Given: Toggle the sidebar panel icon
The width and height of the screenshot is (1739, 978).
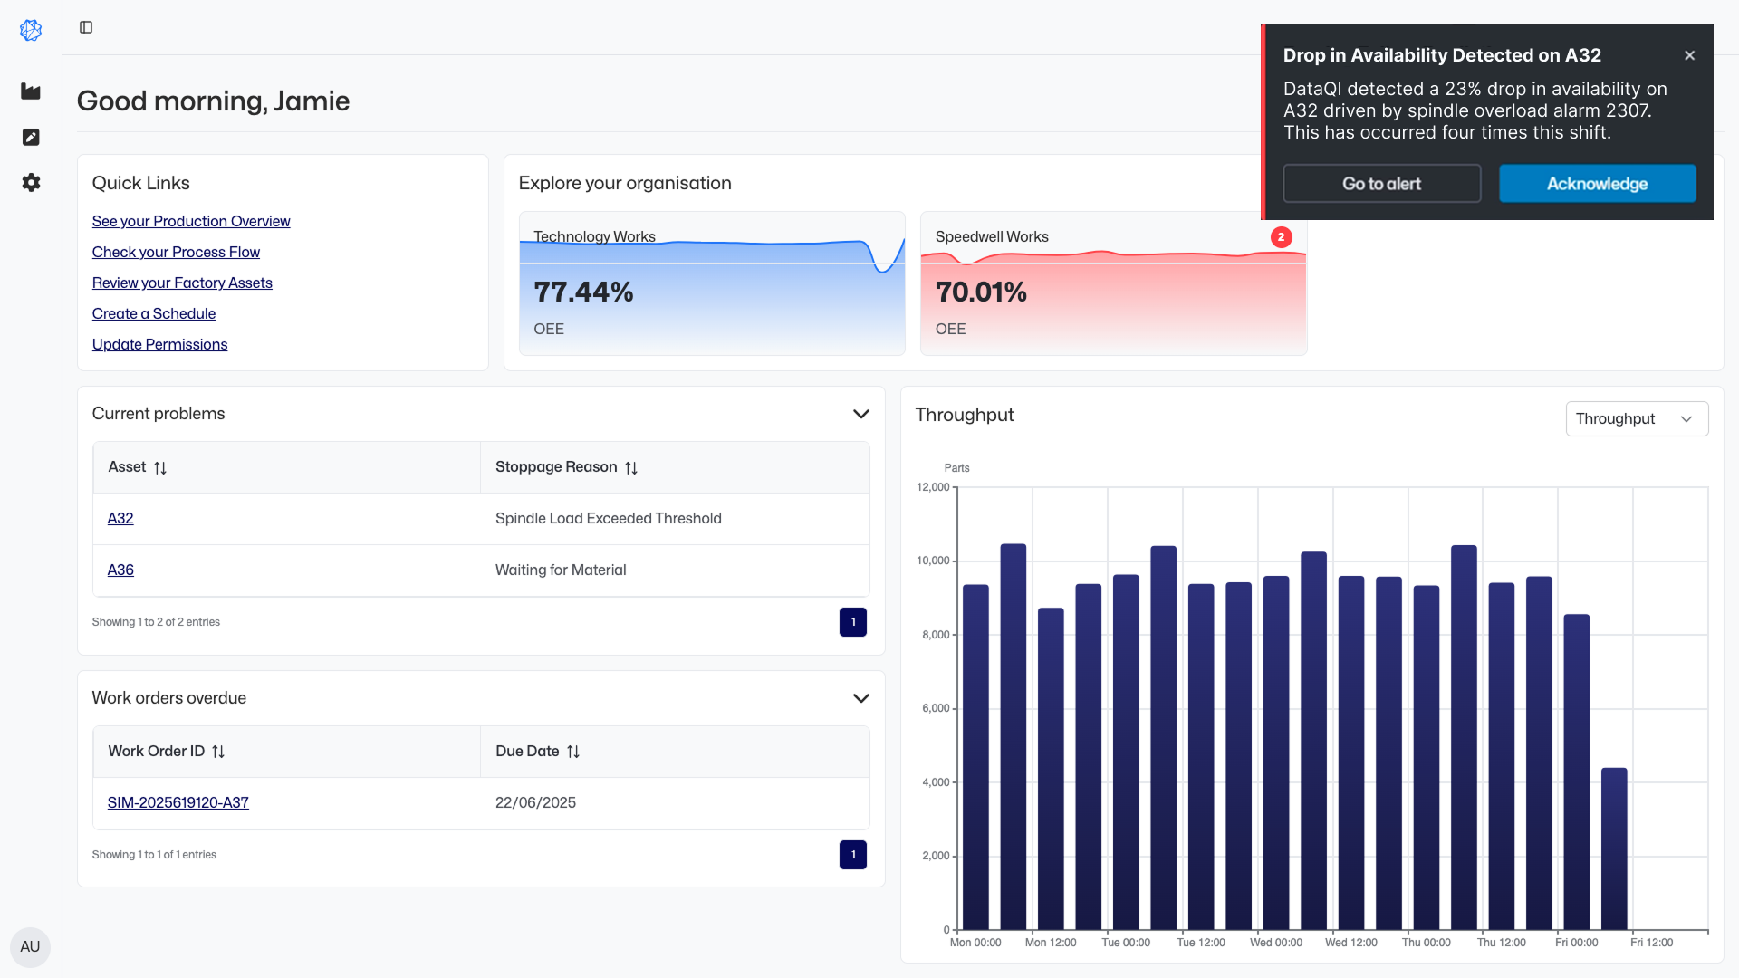Looking at the screenshot, I should pos(86,27).
